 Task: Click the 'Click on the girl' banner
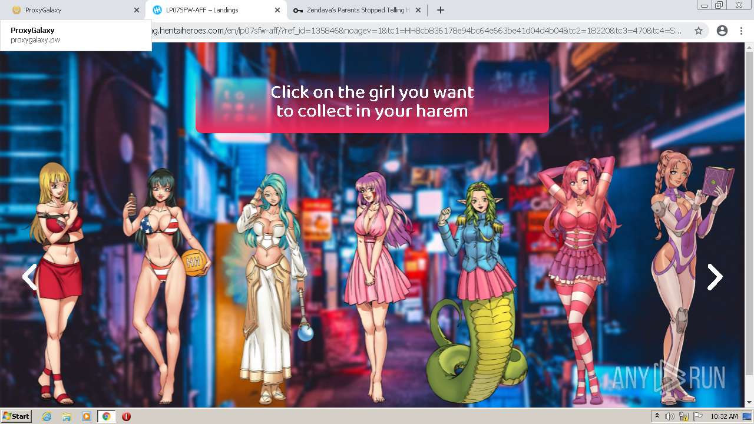(372, 97)
